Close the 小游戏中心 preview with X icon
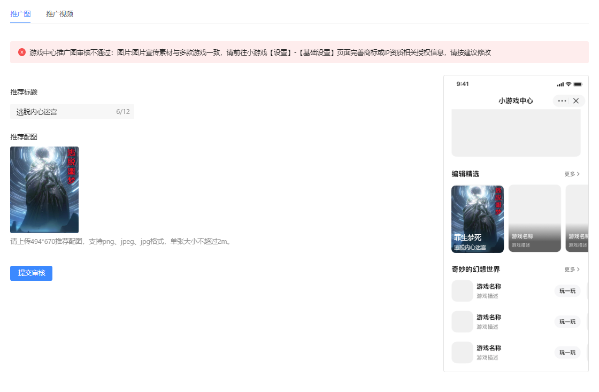Image resolution: width=599 pixels, height=392 pixels. pos(576,101)
